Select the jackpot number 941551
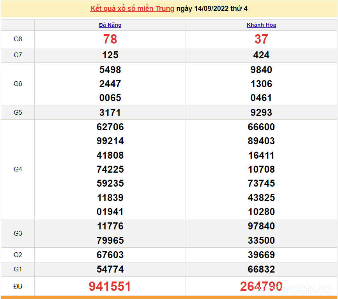The image size is (338, 299). 110,286
